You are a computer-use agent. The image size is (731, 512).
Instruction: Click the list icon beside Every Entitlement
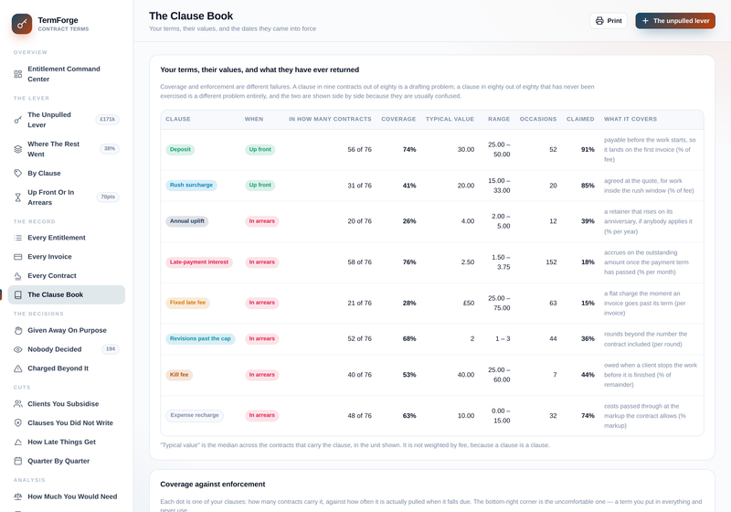(17, 238)
